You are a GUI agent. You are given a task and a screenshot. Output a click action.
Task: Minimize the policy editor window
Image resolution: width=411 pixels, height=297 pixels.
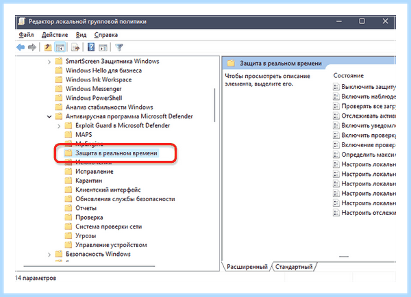(339, 21)
